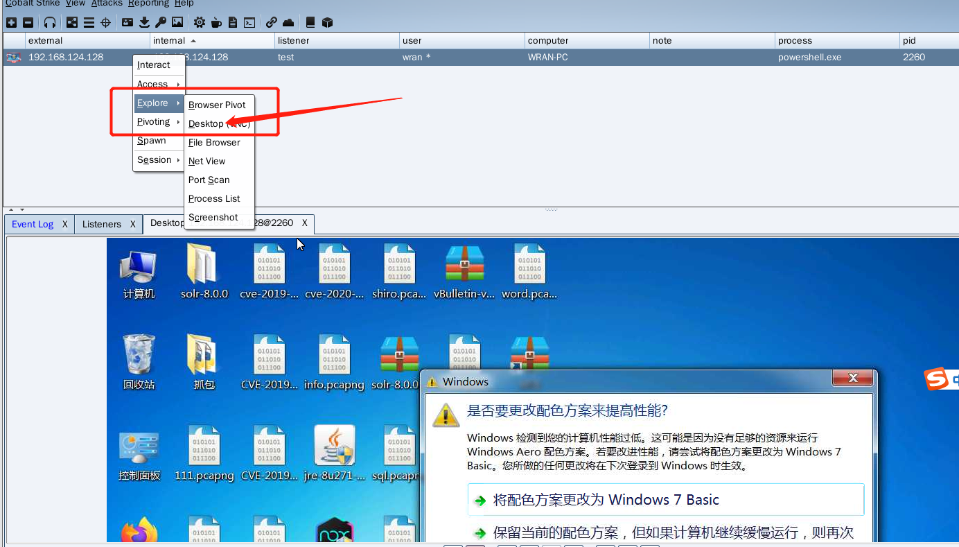Screen dimensions: 959x547
Task: Select the solr-8.0.0 folder icon
Action: point(204,272)
